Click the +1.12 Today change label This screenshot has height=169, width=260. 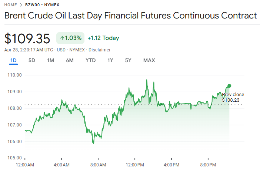103,38
